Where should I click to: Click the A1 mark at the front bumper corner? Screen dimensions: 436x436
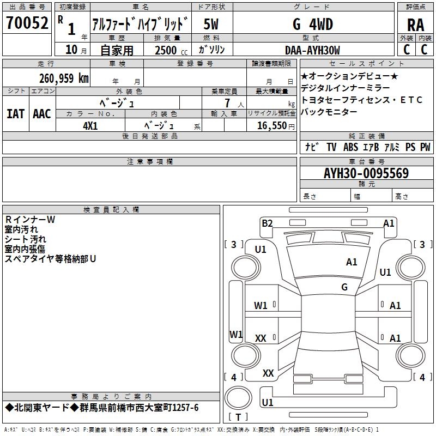point(389,223)
